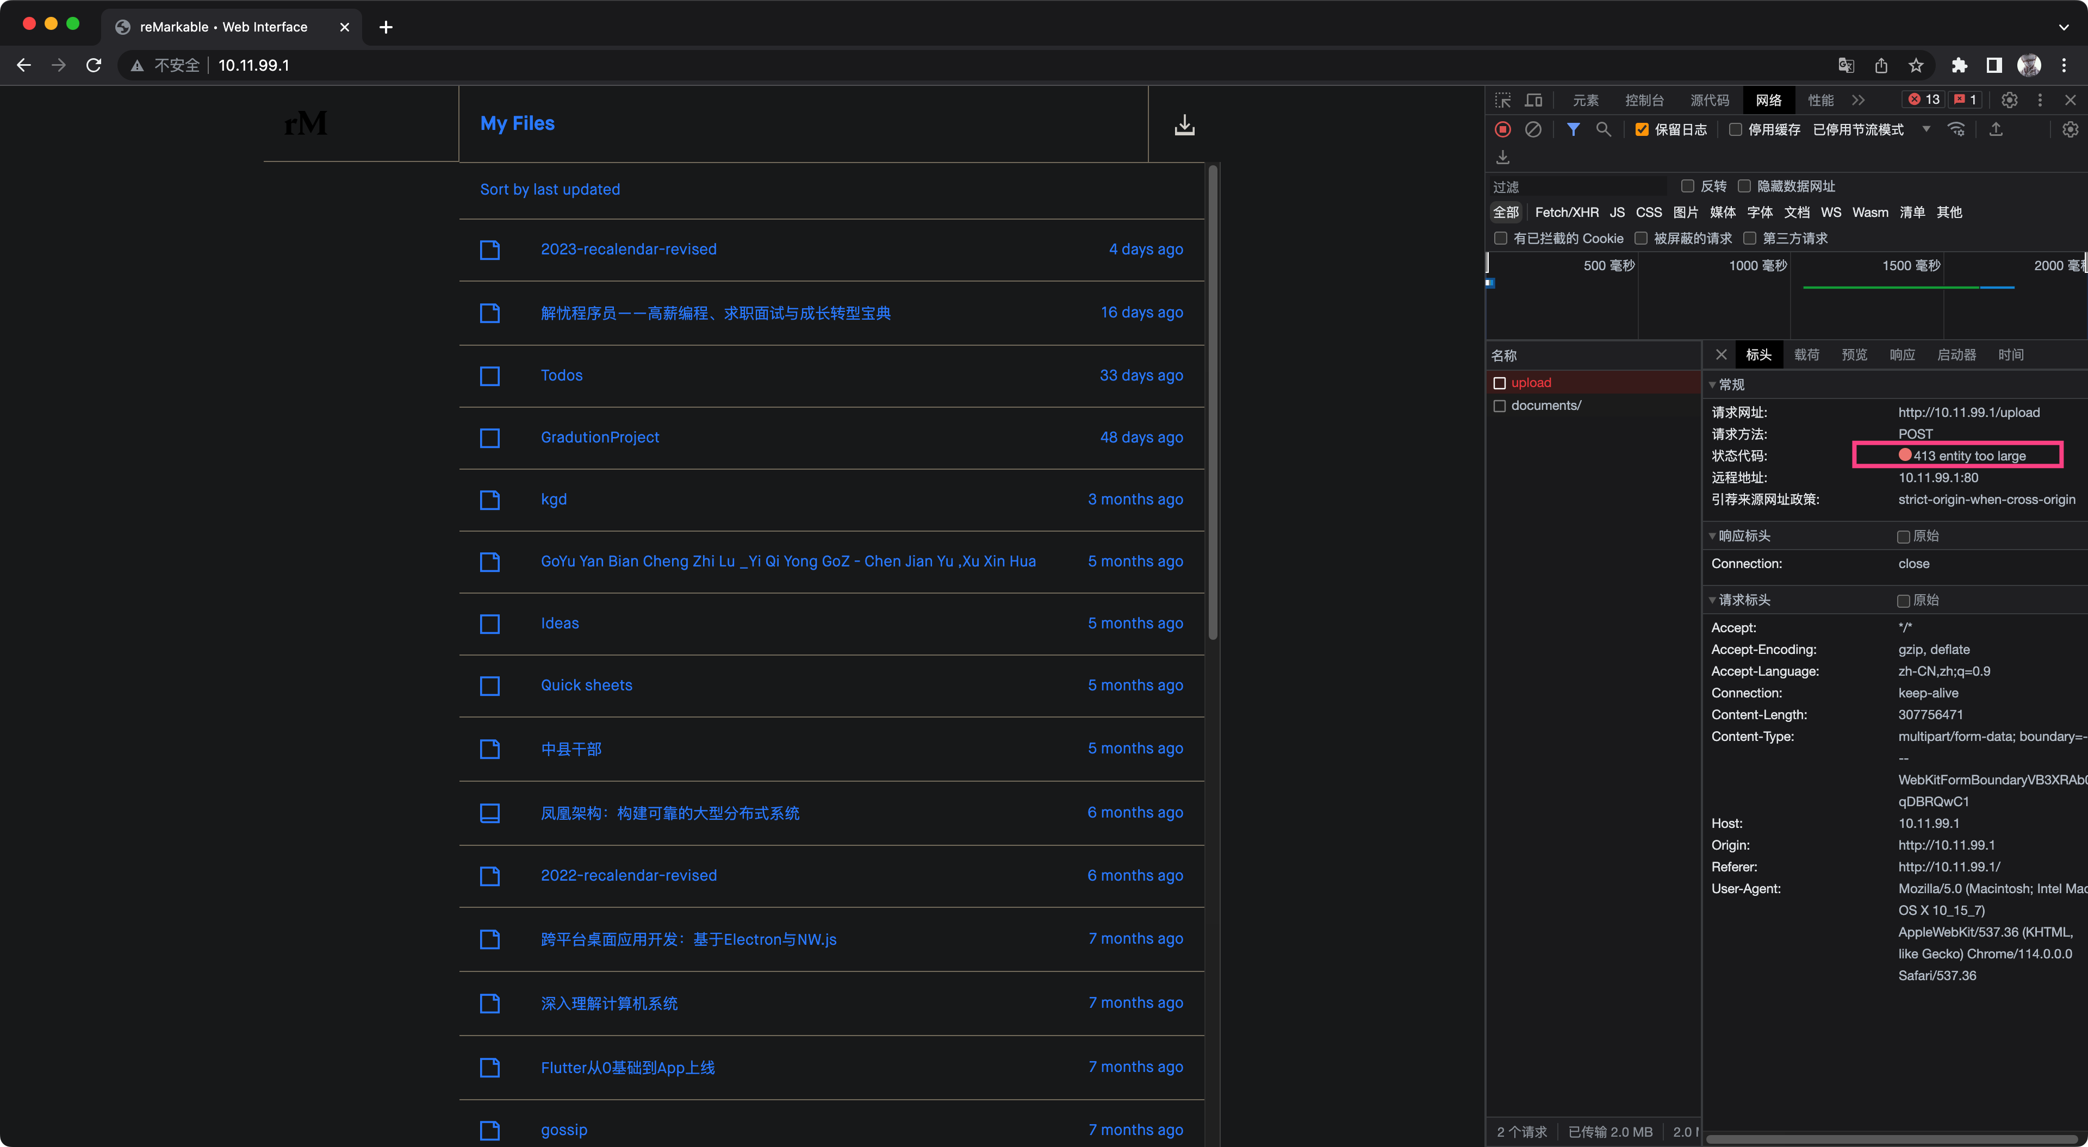Reload the page with the refresh icon
This screenshot has height=1147, width=2088.
point(94,65)
